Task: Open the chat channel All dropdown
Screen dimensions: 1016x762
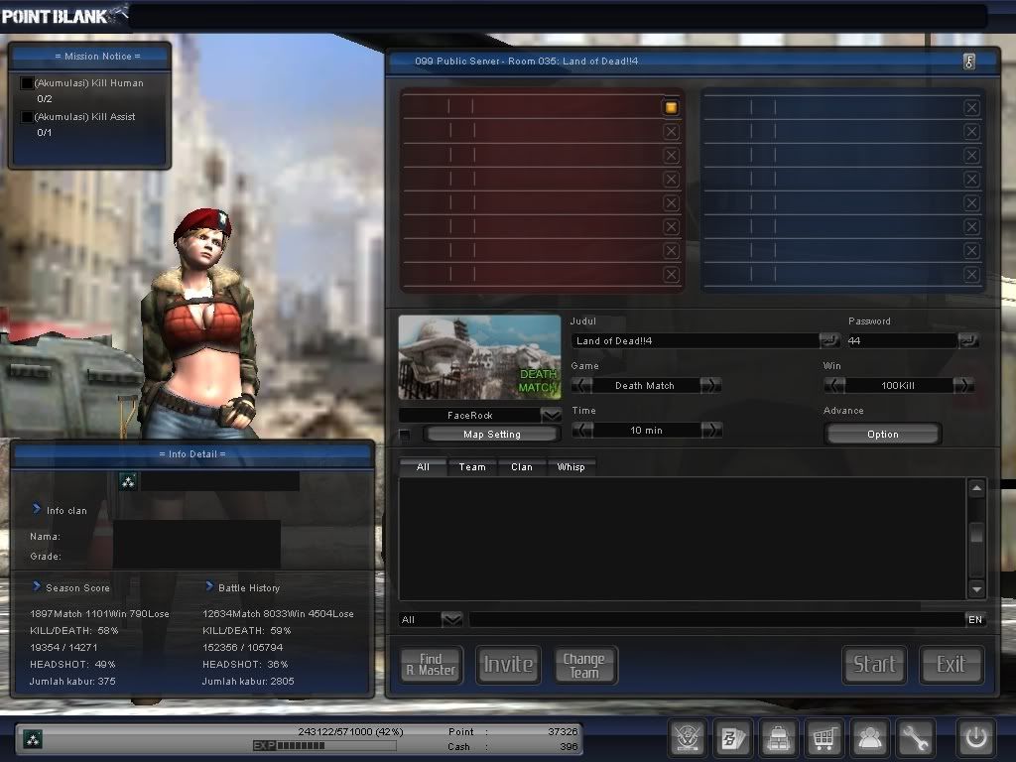Action: coord(451,619)
